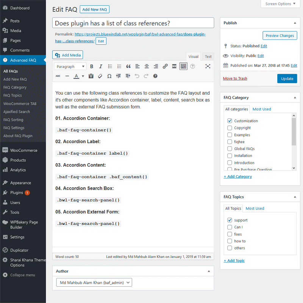Undo the last edit

tap(136, 76)
